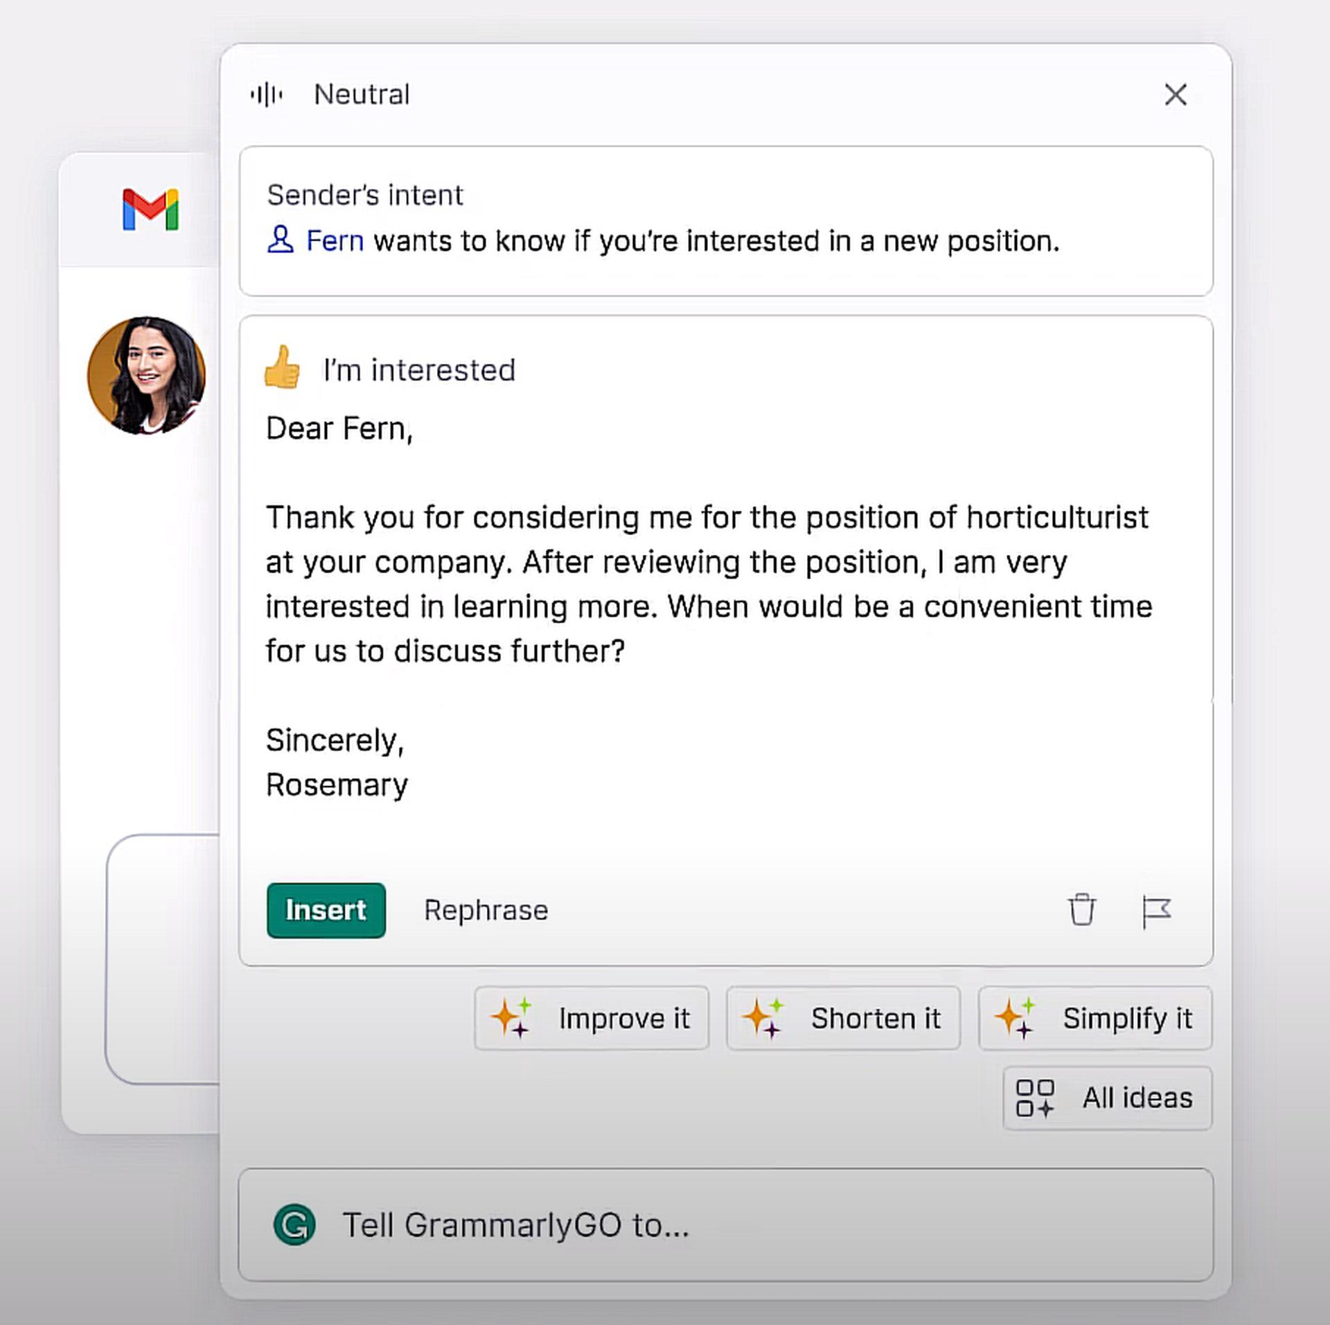Click the thumbs up 'I'm interested' icon

283,368
